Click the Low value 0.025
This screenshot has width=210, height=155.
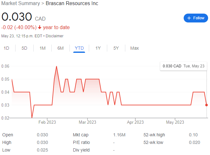click(43, 150)
